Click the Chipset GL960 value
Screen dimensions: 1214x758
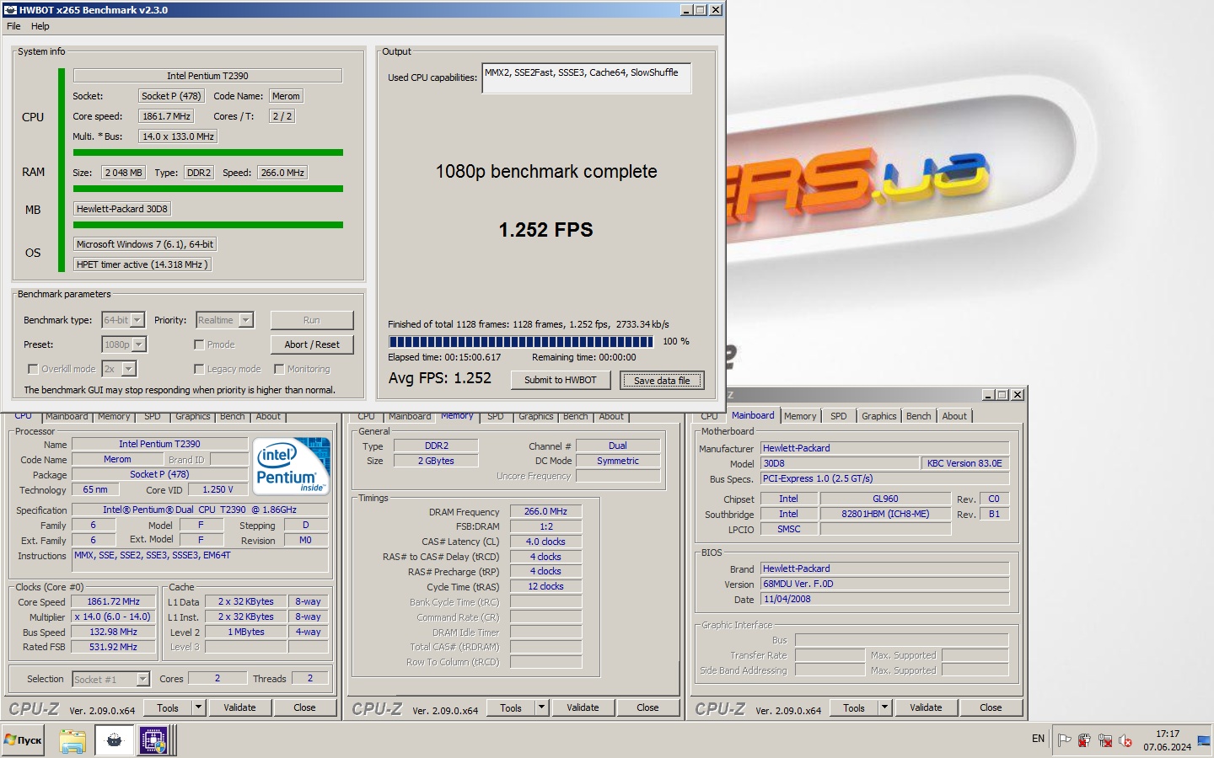tap(885, 499)
